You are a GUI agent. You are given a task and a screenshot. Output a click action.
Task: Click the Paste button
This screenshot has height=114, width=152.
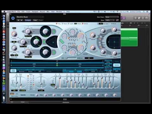(x=41, y=20)
